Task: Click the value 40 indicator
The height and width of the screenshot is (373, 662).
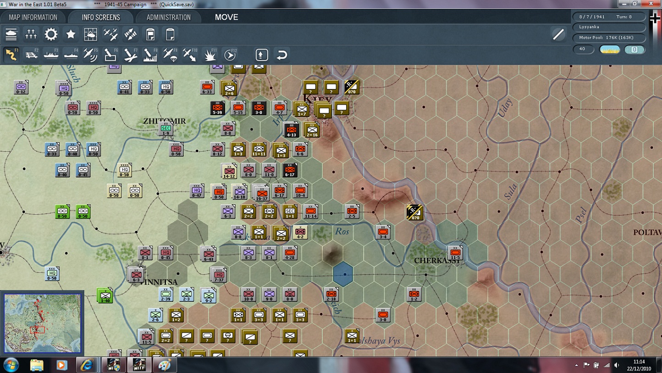Action: click(x=584, y=49)
